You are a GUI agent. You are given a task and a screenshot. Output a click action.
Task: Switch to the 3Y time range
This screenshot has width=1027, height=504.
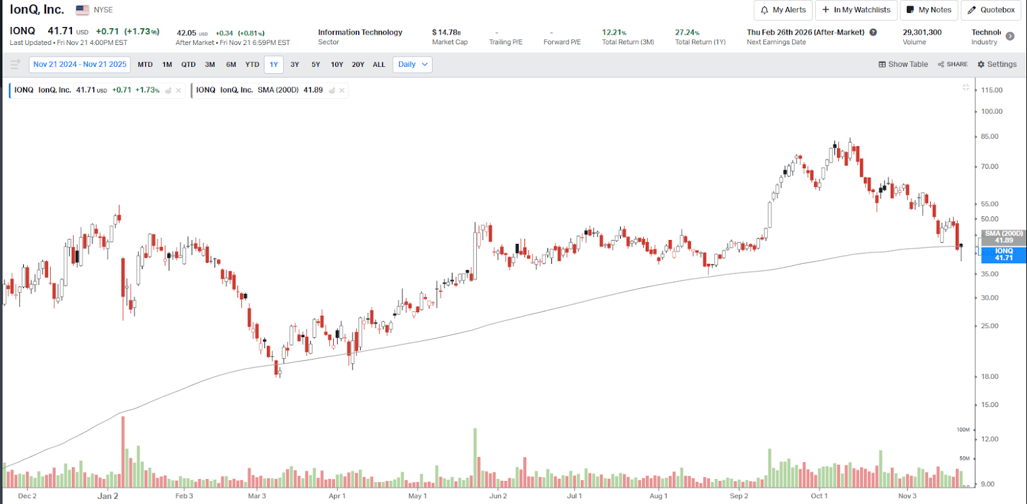(x=295, y=64)
